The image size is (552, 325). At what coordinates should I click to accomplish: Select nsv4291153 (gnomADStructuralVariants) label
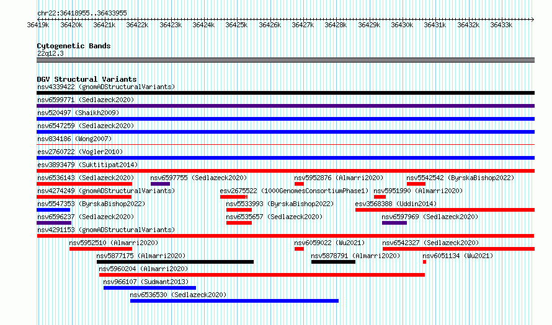tap(106, 230)
